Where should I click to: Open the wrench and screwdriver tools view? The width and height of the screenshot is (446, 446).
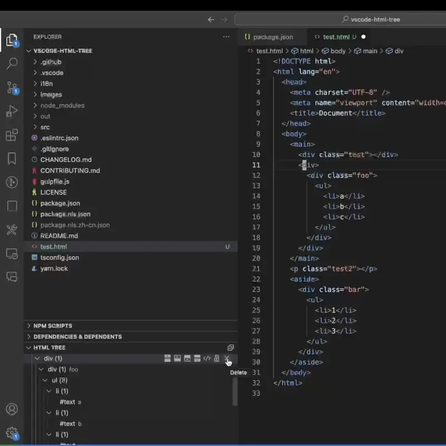click(12, 230)
